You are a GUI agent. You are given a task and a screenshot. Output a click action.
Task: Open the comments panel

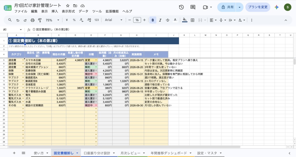pos(193,7)
